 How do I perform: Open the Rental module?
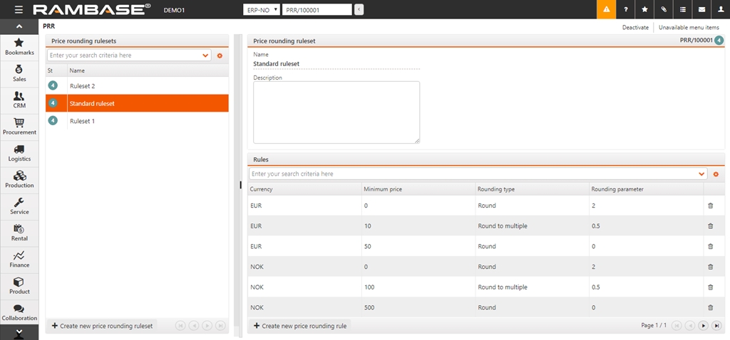click(x=19, y=232)
